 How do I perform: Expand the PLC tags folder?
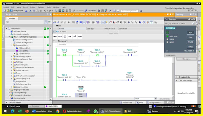pos(12,62)
